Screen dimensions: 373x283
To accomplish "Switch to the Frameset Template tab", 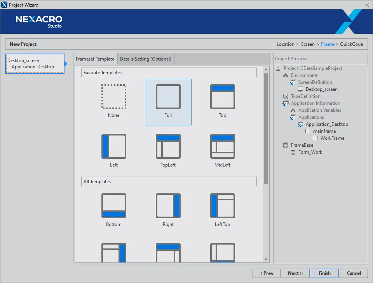I will coord(95,59).
